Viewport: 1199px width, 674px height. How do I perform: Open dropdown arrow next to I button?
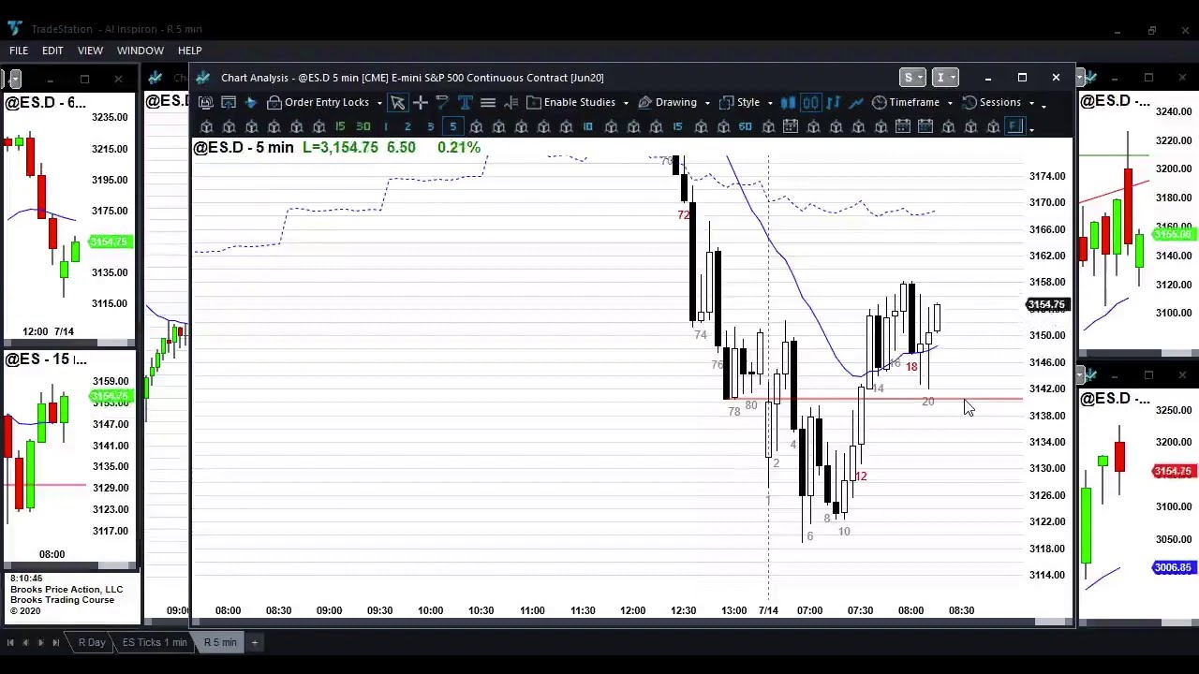(x=953, y=78)
